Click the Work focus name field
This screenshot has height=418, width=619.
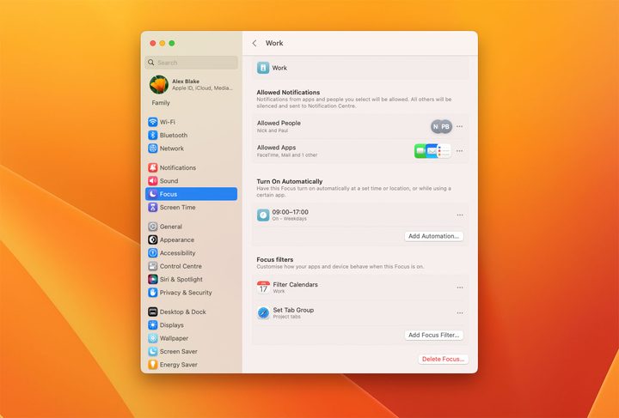click(360, 68)
